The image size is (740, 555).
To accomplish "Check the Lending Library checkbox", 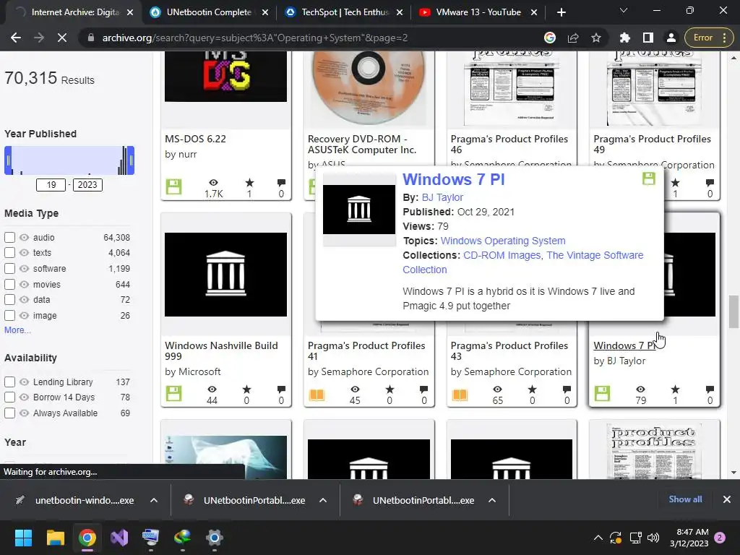I will 9,382.
